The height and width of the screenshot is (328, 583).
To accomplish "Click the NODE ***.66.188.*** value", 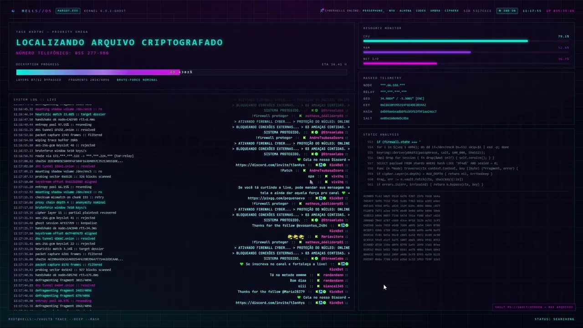I will pyautogui.click(x=393, y=85).
